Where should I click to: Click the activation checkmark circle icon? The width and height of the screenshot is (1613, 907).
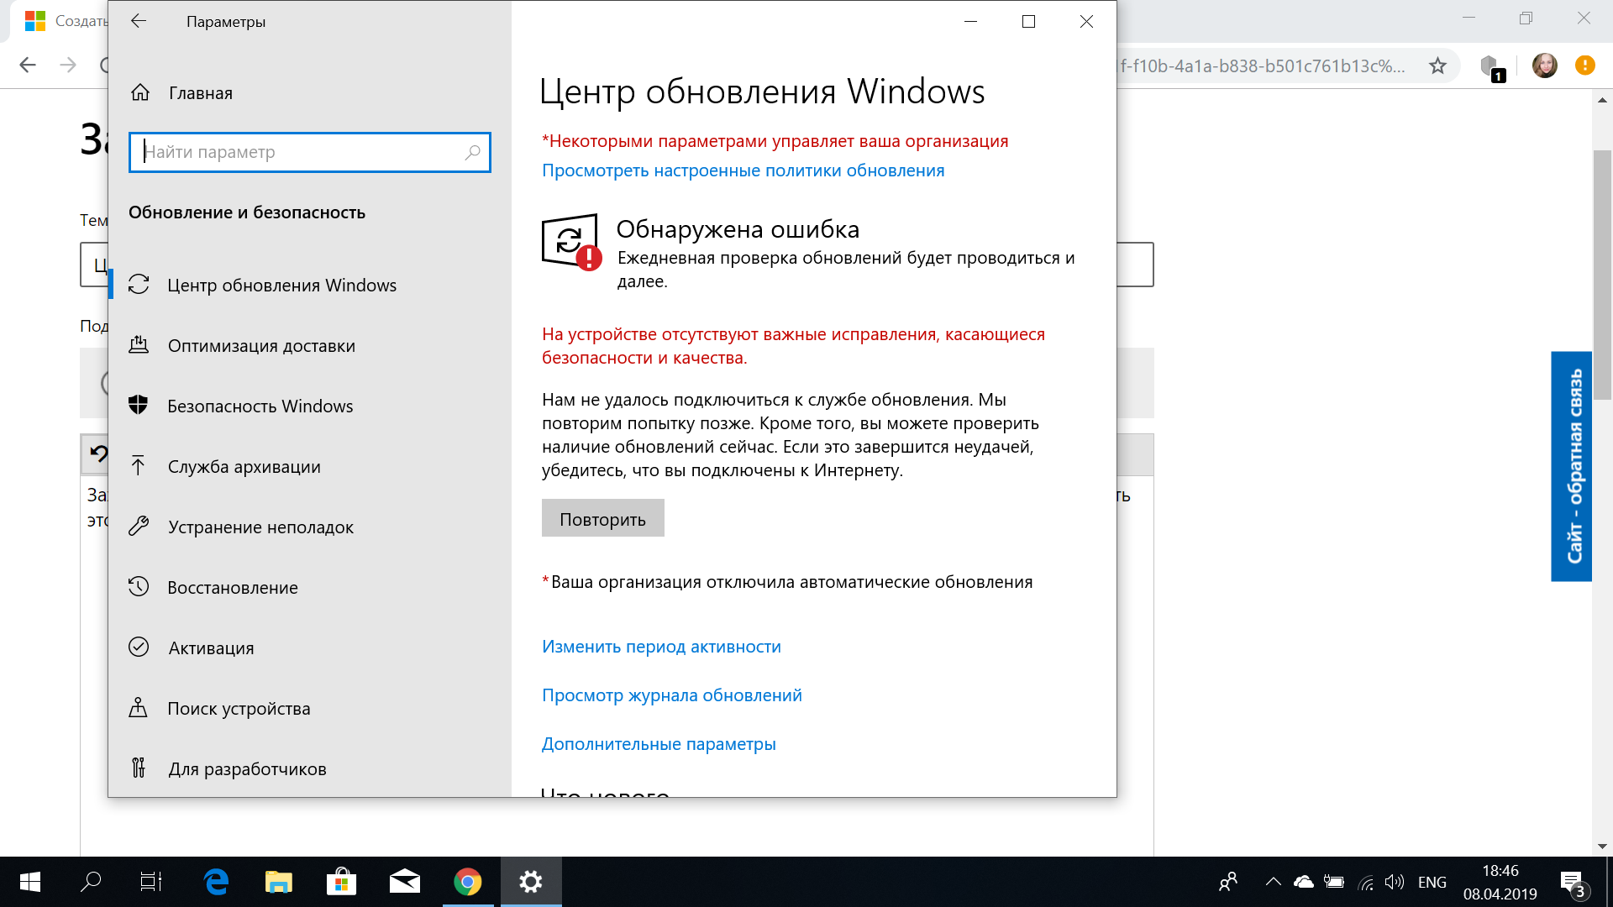click(x=139, y=647)
